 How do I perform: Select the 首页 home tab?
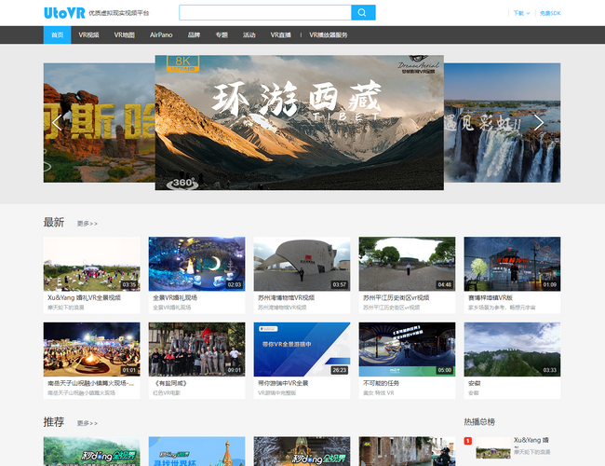coord(58,34)
